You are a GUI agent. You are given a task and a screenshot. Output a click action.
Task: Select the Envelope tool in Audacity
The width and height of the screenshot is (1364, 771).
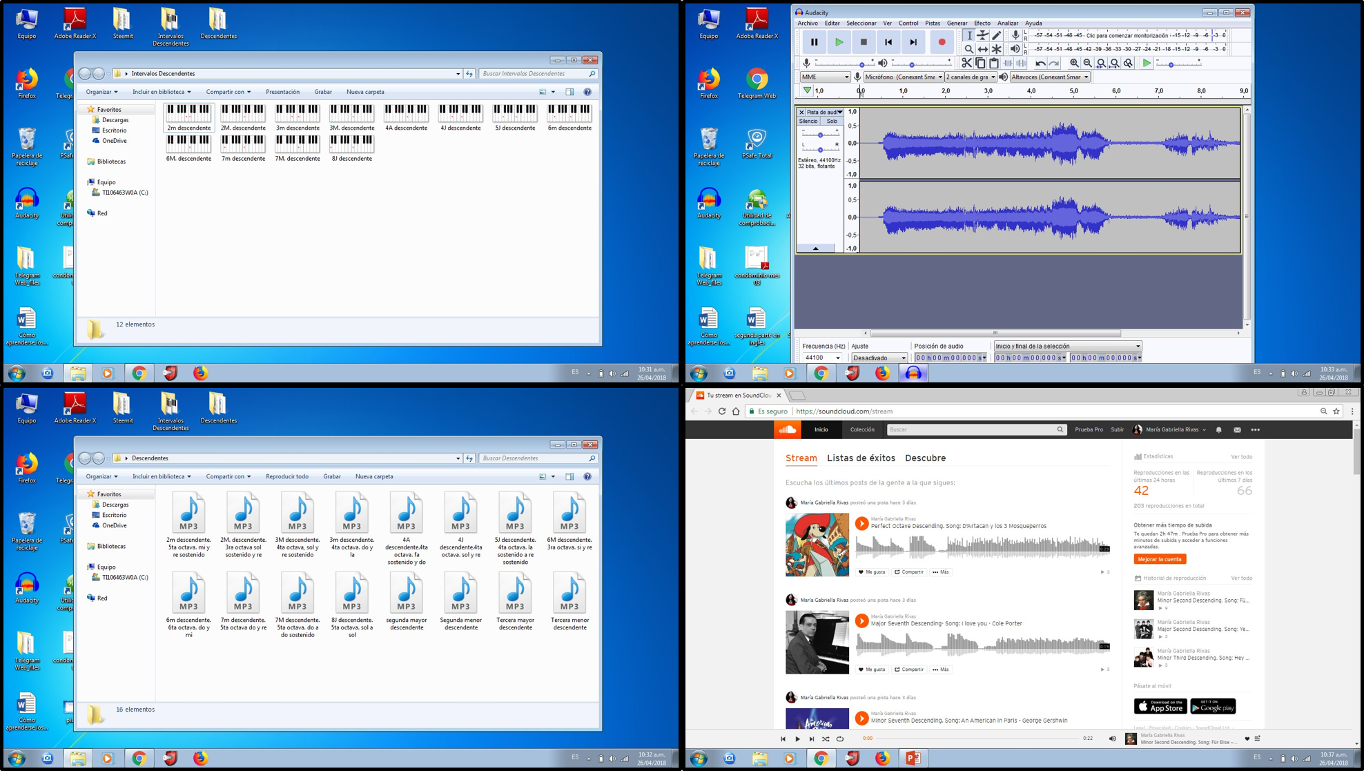(x=982, y=35)
